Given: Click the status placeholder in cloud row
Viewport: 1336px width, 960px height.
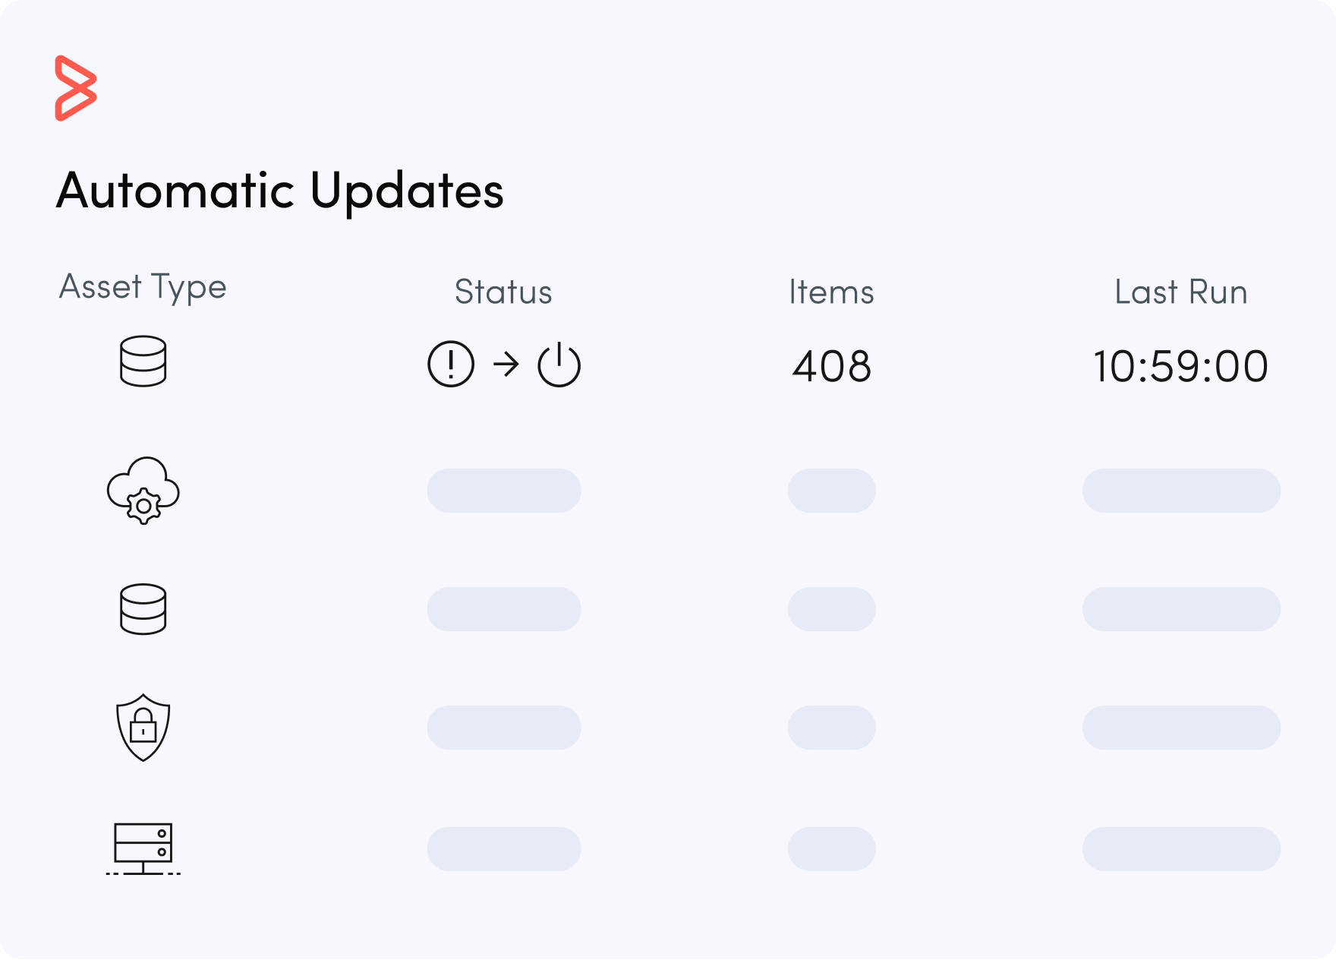Looking at the screenshot, I should click(x=504, y=491).
